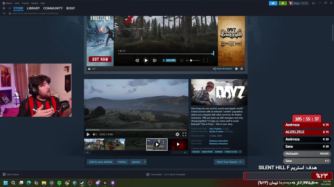Open the Big Picture mode icon
334x187 pixels.
[313, 3]
